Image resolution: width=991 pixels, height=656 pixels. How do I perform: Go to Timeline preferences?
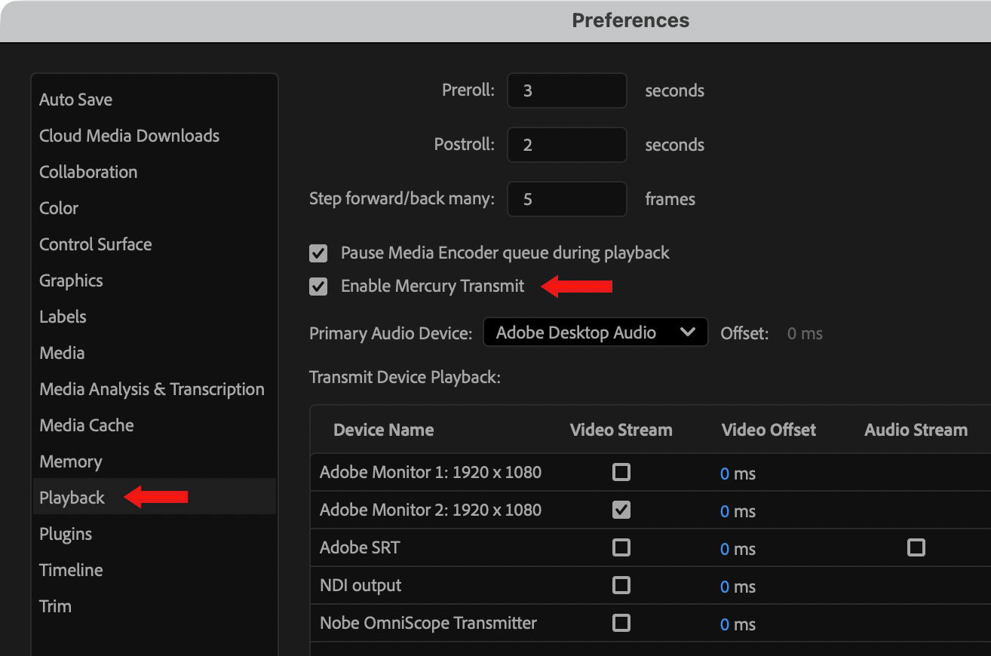pos(71,570)
